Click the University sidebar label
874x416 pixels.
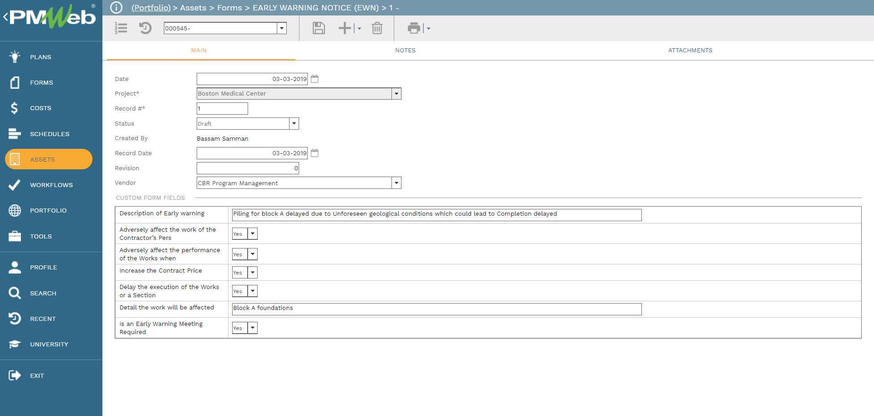click(49, 344)
